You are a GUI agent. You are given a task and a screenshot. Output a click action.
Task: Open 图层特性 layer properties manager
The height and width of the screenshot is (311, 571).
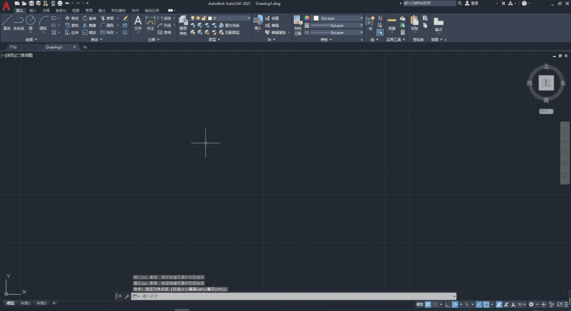(x=183, y=24)
